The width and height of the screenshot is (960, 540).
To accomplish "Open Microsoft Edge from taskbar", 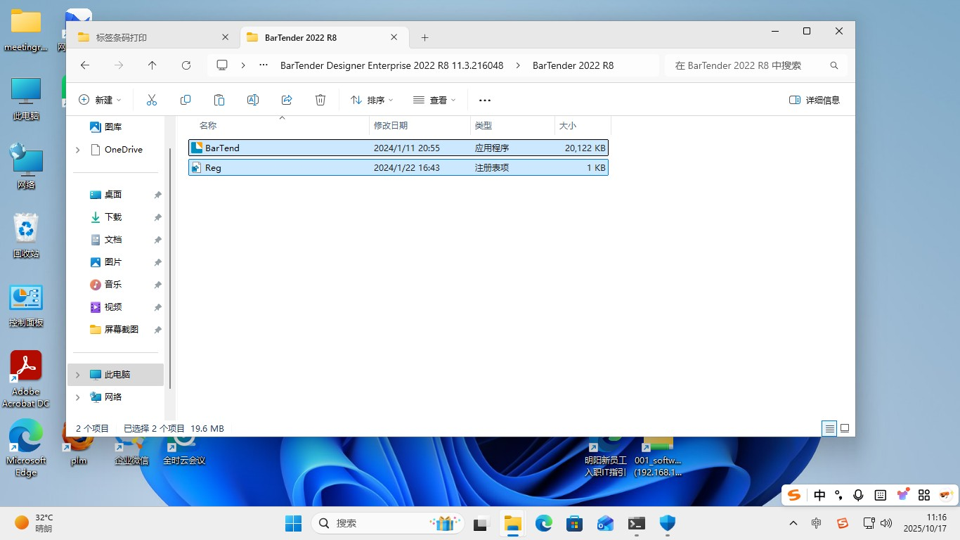I will click(544, 523).
